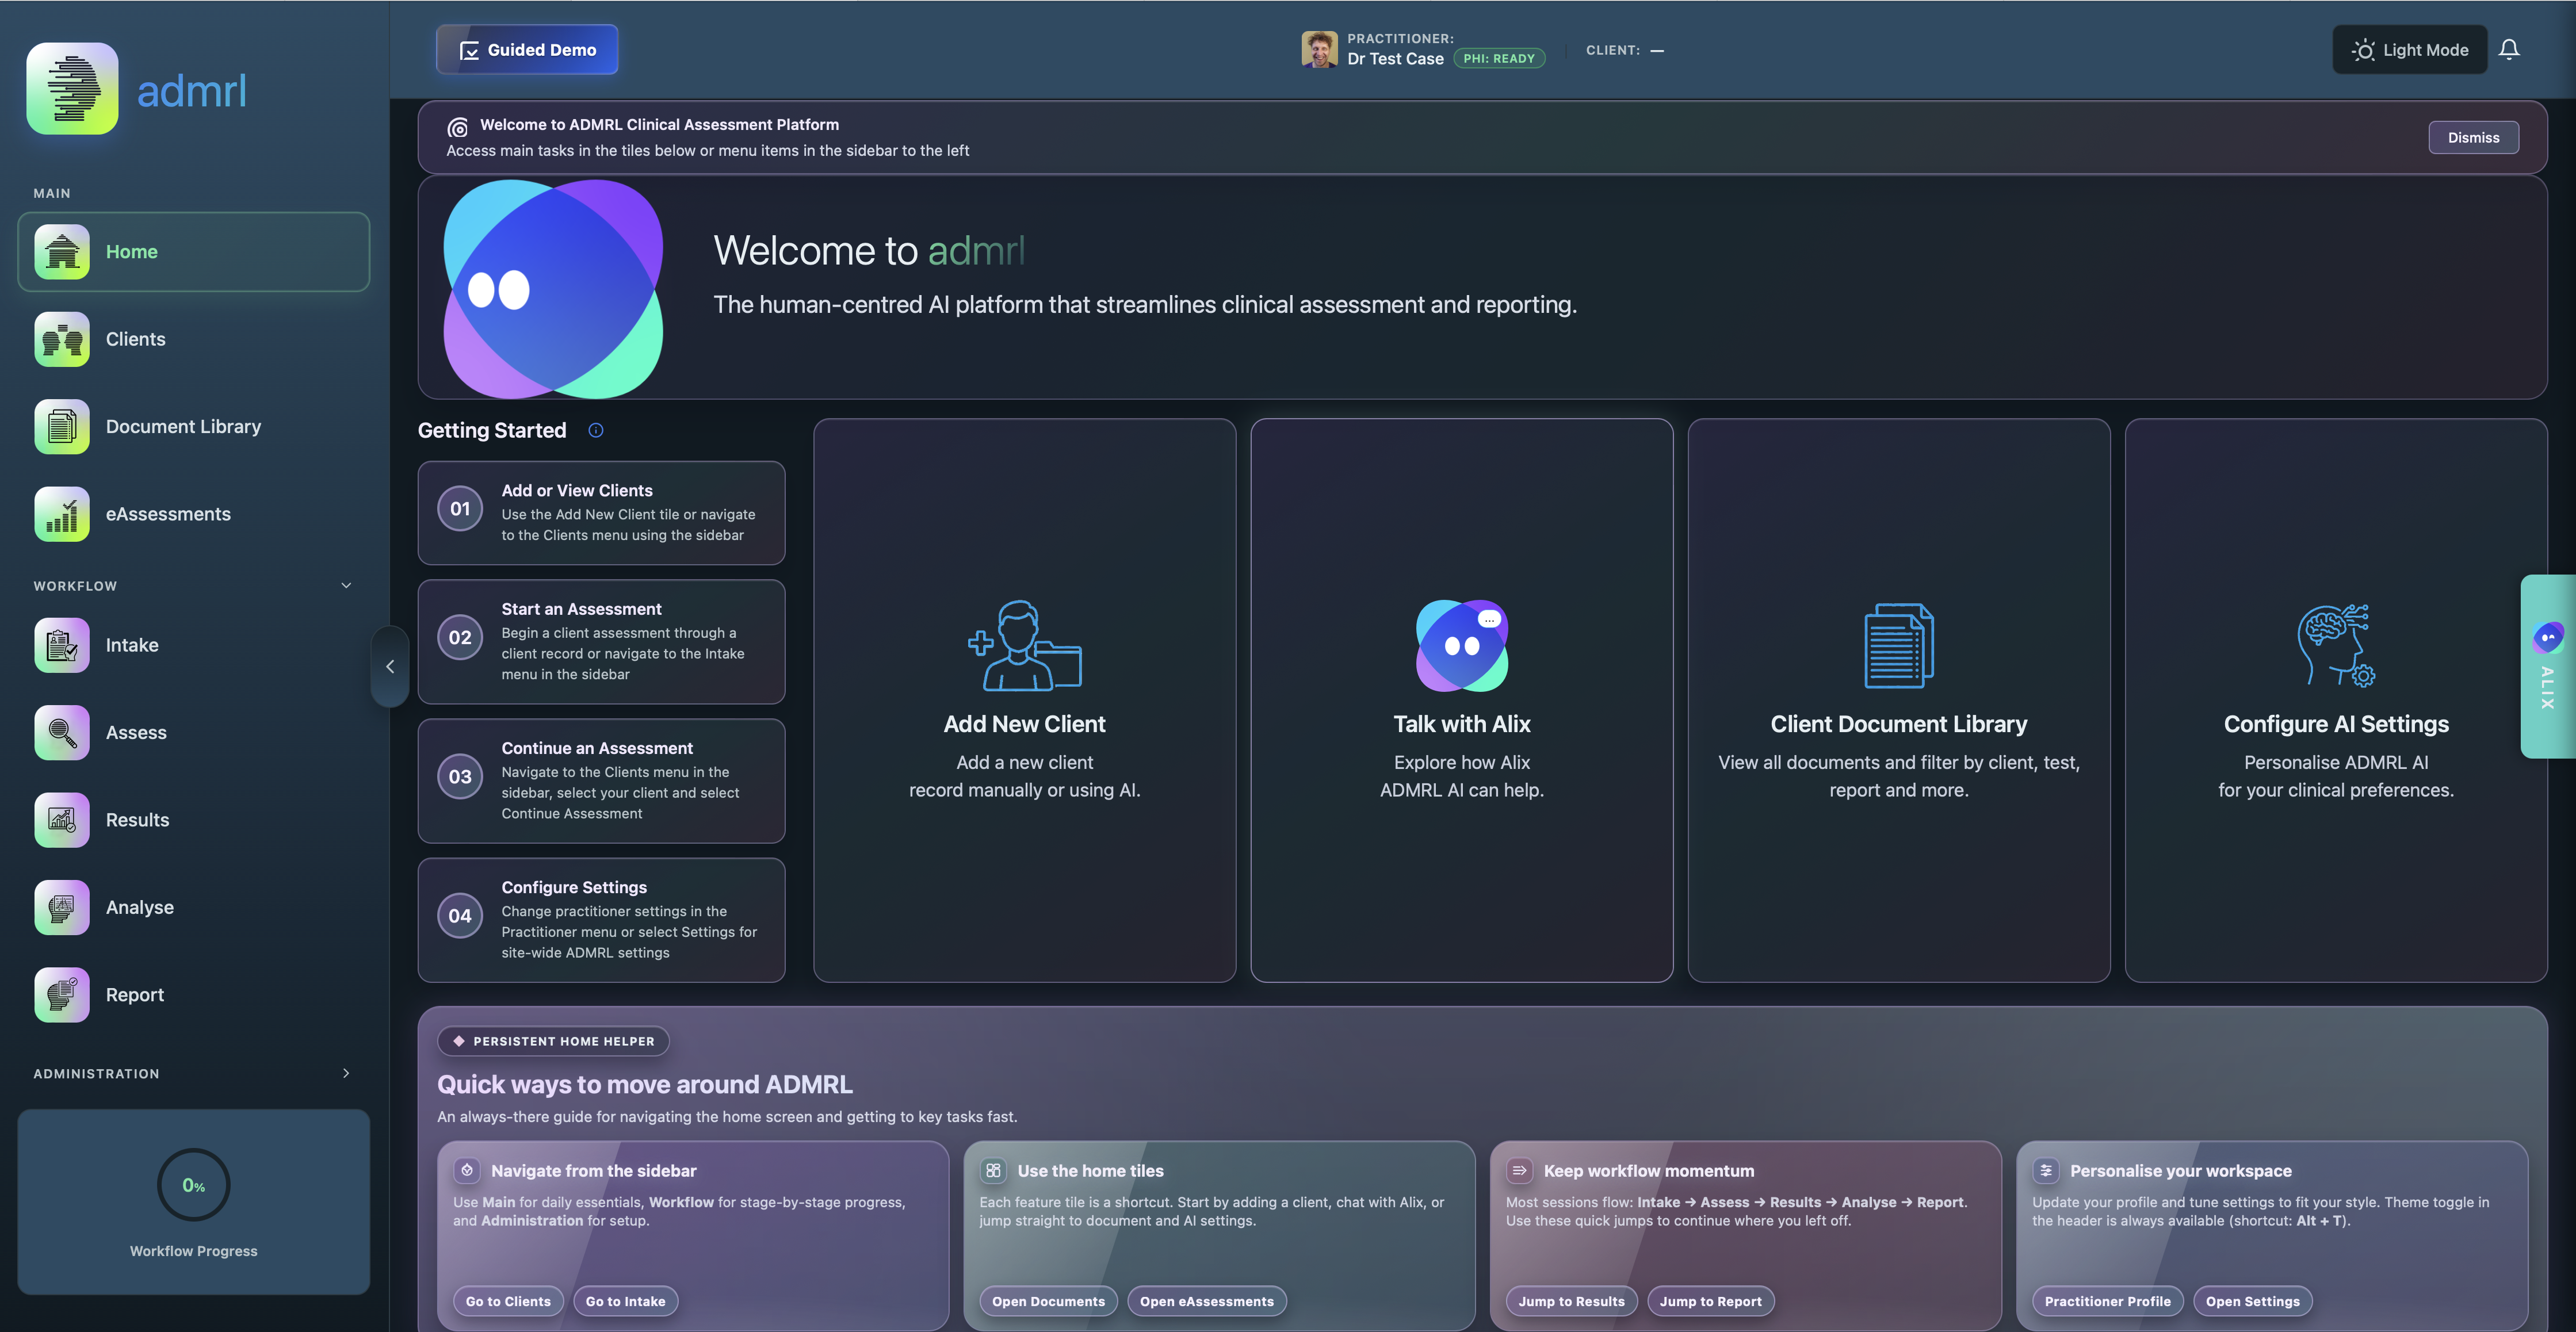This screenshot has height=1332, width=2576.
Task: Dismiss the welcome banner
Action: pyautogui.click(x=2474, y=137)
